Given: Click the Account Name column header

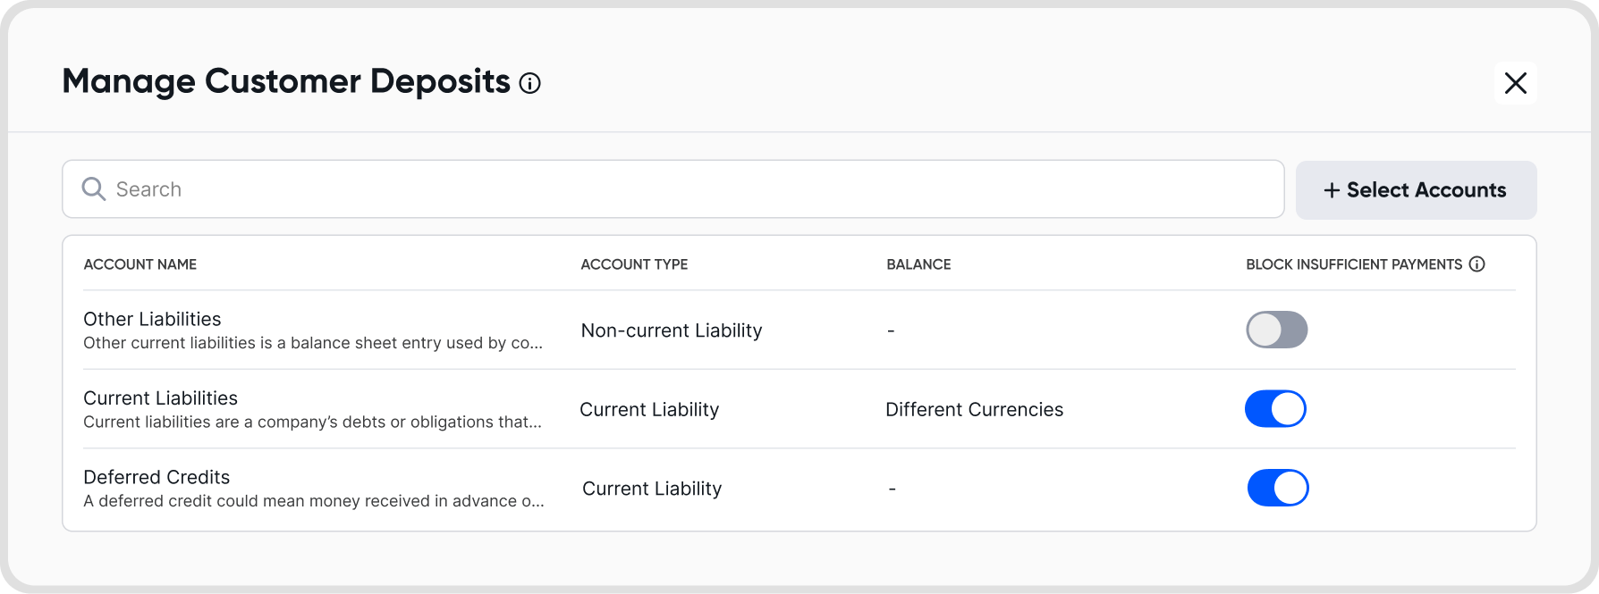Looking at the screenshot, I should click(140, 264).
